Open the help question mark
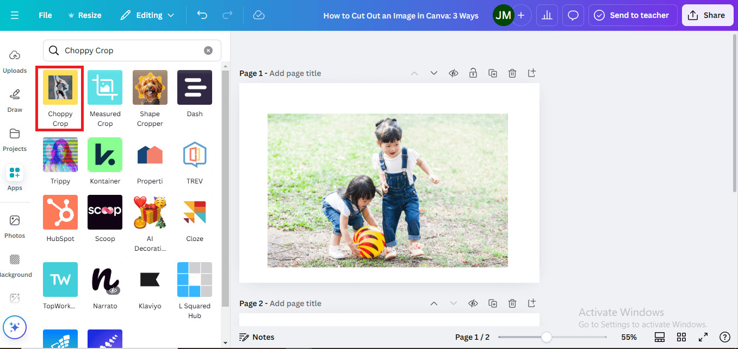 (x=724, y=337)
